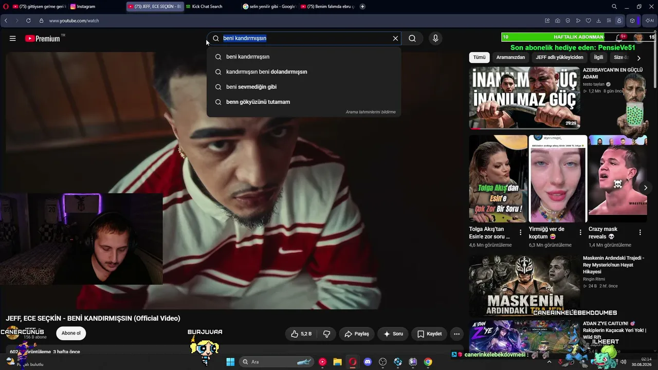Image resolution: width=658 pixels, height=370 pixels.
Task: Open options for "Tolga Akış'tan" short
Action: (x=520, y=232)
